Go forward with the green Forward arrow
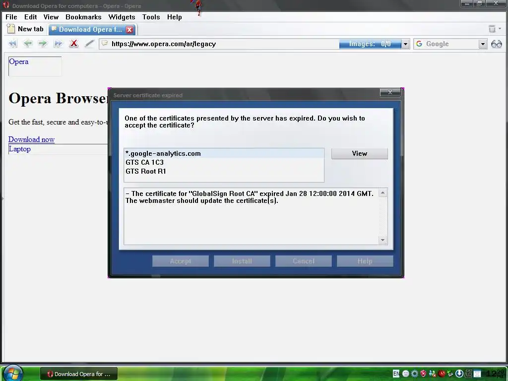The image size is (508, 381). pyautogui.click(x=43, y=44)
